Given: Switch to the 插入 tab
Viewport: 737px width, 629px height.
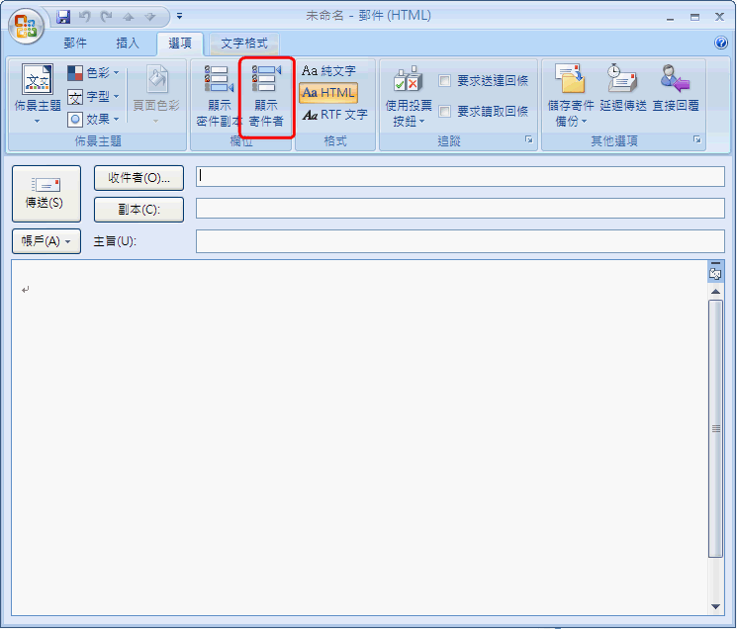Looking at the screenshot, I should coord(128,44).
